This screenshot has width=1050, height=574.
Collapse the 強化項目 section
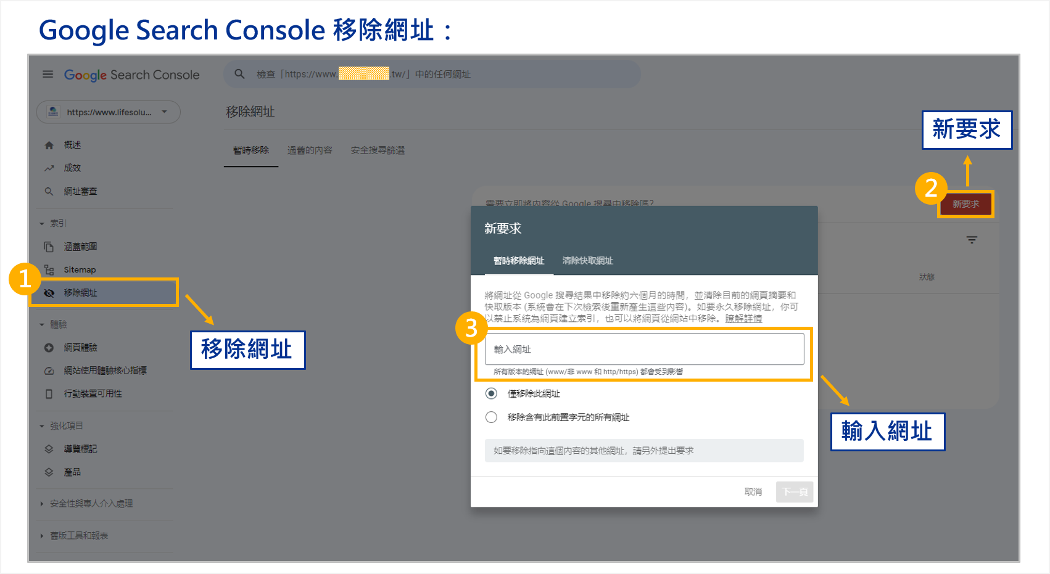41,426
